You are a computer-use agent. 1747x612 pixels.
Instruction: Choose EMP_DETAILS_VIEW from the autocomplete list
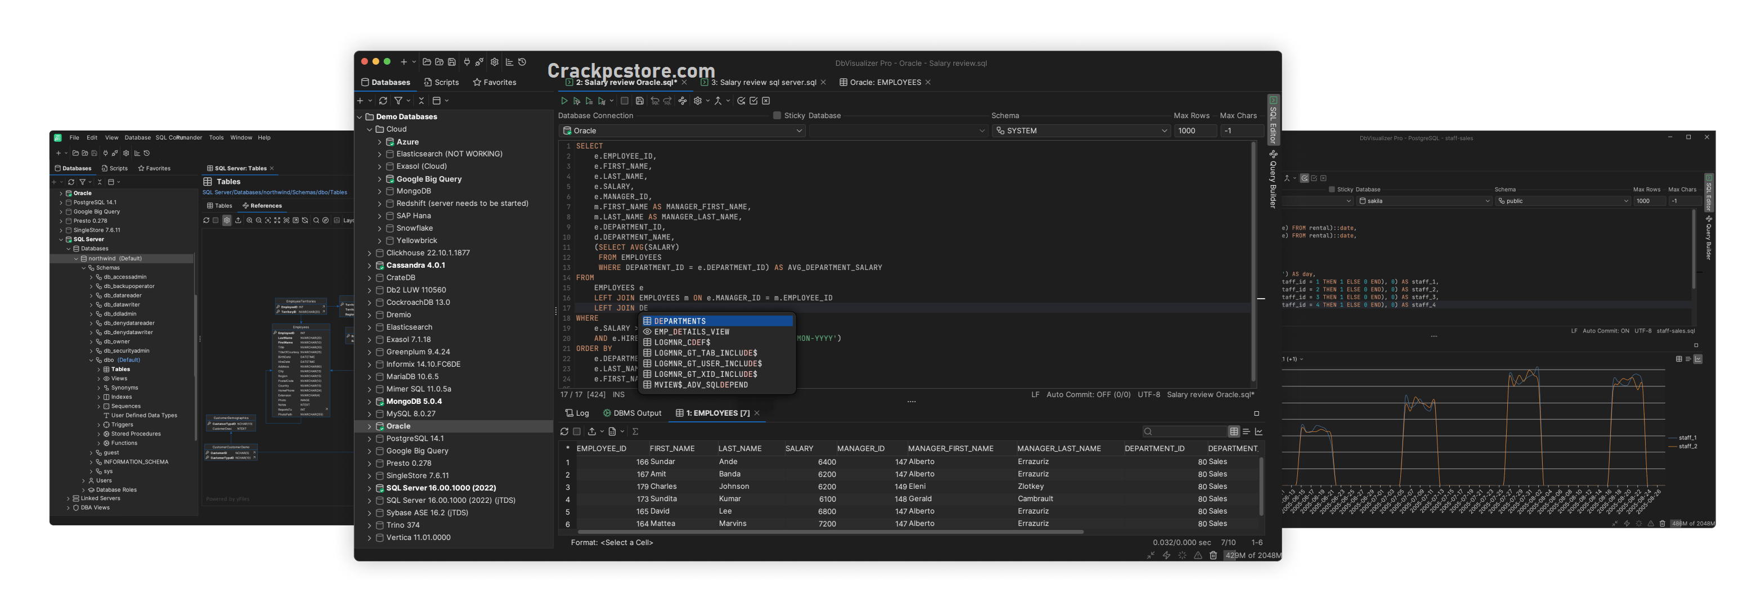pos(717,332)
